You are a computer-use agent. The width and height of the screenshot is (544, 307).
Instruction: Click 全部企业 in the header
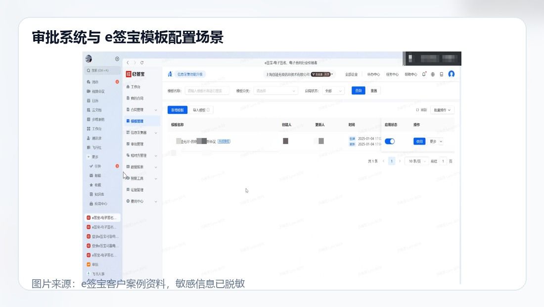point(352,74)
